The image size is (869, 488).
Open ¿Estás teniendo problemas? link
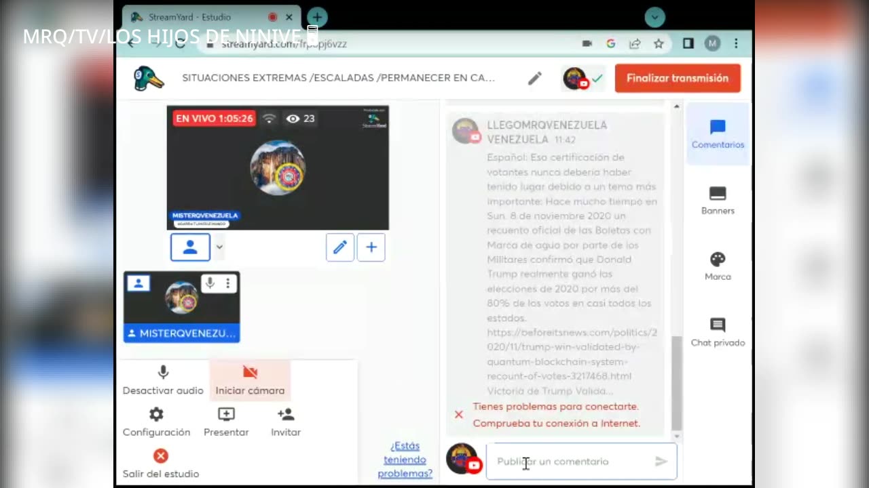point(405,460)
